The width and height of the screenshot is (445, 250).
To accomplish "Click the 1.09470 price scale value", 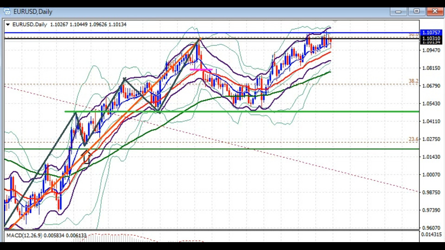I will tap(431, 50).
